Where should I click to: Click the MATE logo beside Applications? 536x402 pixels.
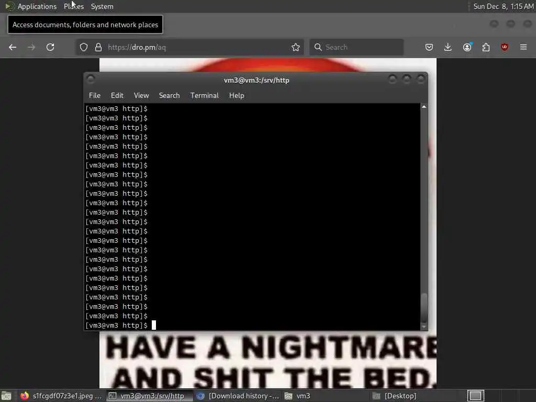(9, 6)
